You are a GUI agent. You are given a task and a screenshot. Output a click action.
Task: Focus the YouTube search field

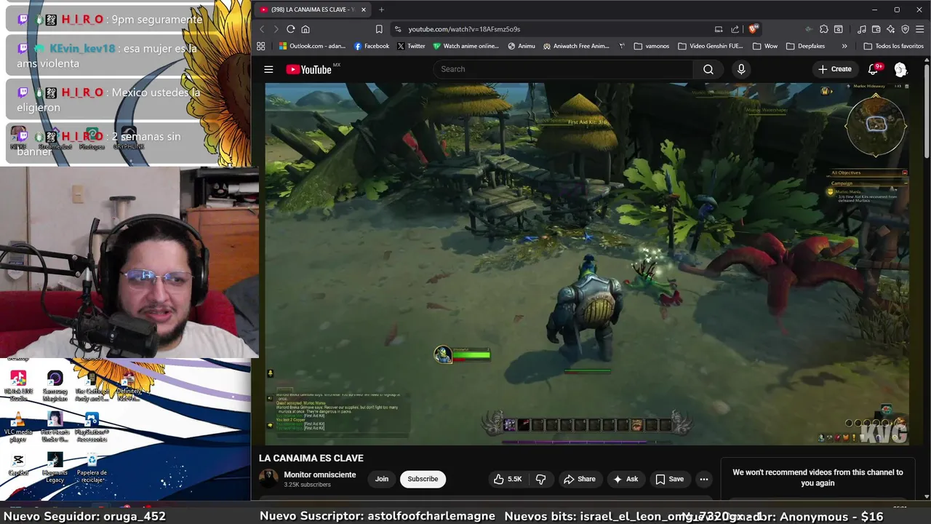pos(564,69)
